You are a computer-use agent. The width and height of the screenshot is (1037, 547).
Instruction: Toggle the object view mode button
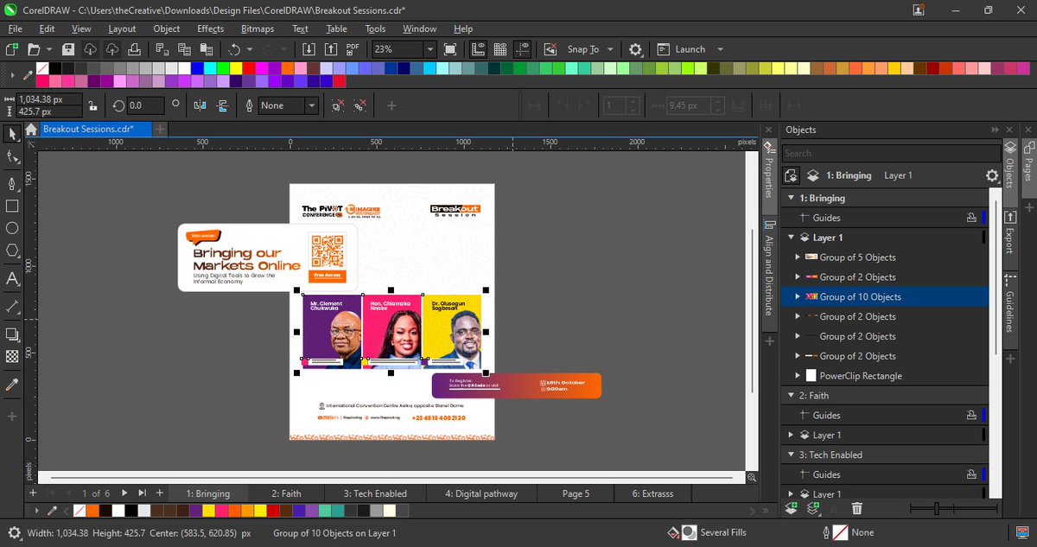click(792, 175)
